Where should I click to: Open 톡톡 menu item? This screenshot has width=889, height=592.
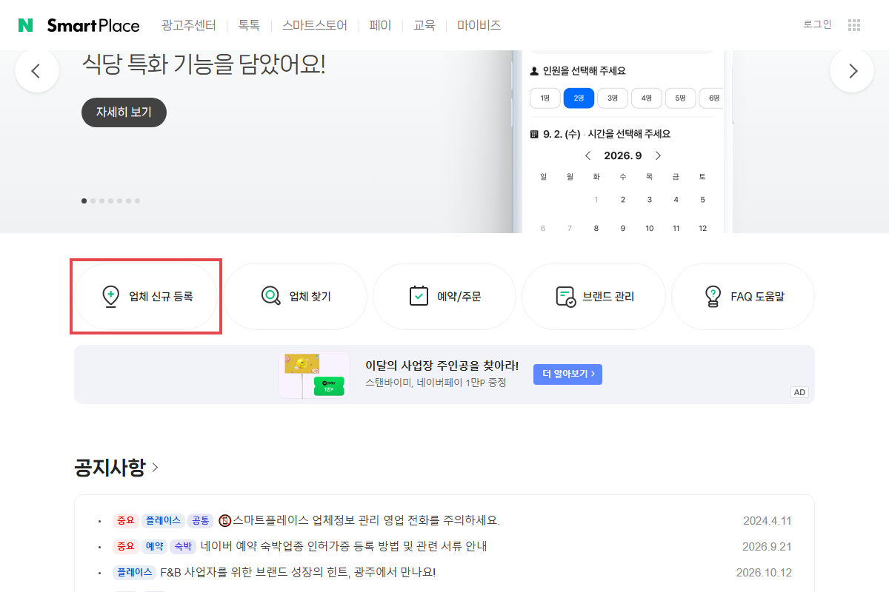tap(249, 25)
